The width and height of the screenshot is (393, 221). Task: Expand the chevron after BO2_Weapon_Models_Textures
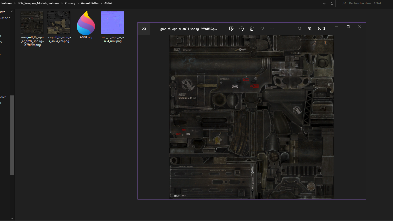coord(62,3)
